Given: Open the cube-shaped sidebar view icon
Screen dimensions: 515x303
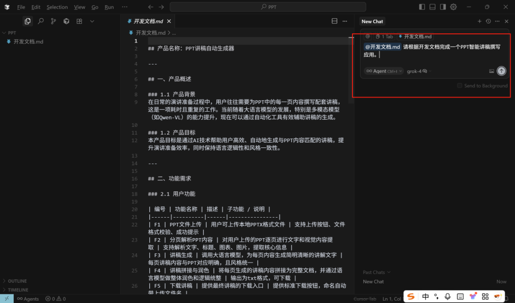Looking at the screenshot, I should (x=66, y=21).
